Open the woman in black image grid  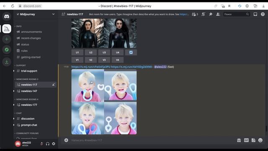click(104, 34)
